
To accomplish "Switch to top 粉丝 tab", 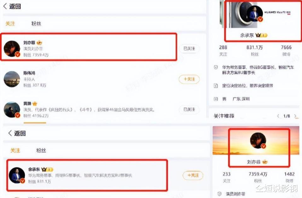I will click(x=36, y=24).
